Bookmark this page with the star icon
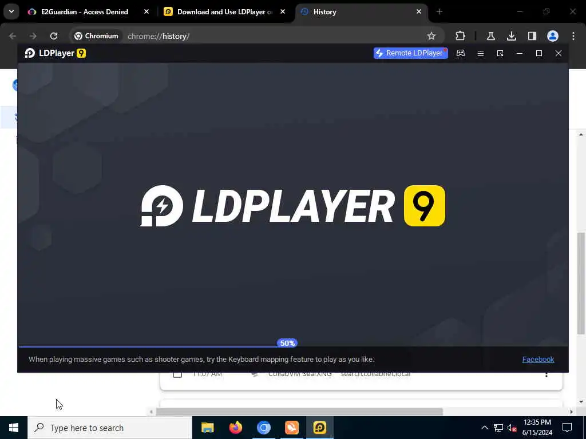Screen dimensions: 586x439 point(431,36)
